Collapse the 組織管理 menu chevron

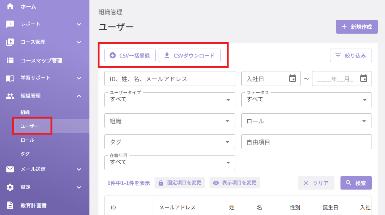[x=79, y=96]
